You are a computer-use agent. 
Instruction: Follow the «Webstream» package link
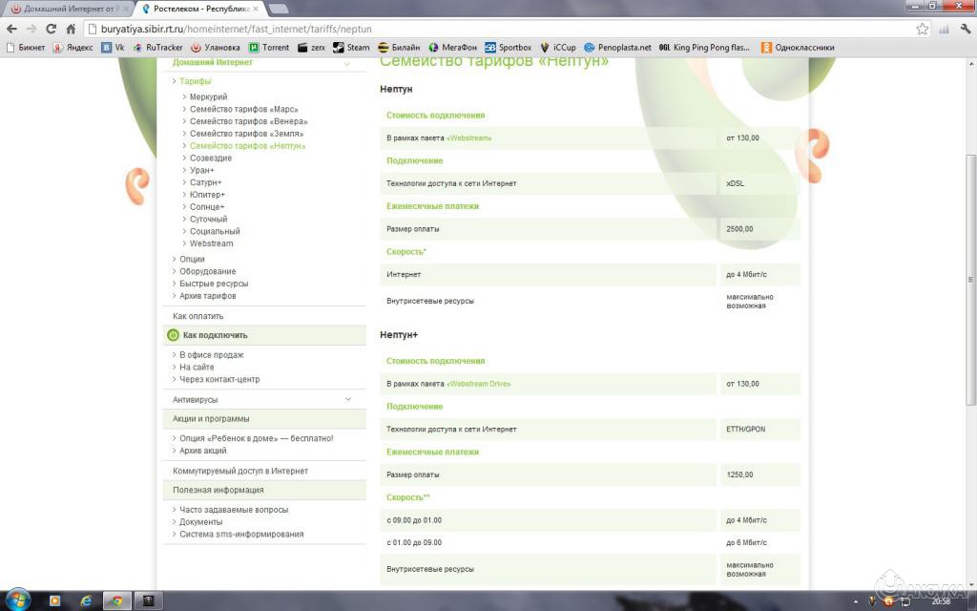click(469, 138)
